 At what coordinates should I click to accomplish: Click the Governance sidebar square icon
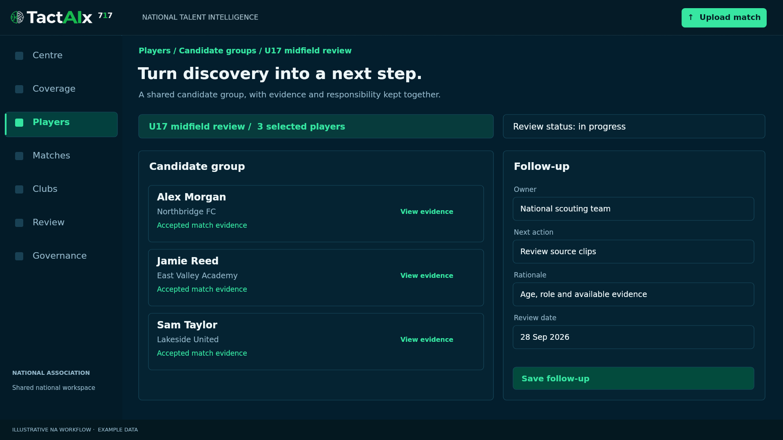point(19,256)
